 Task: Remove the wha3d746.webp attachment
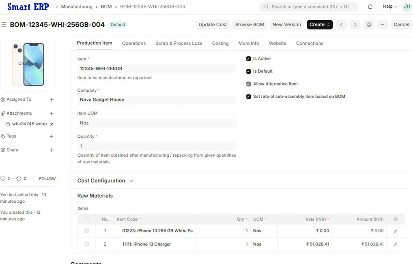[x=52, y=124]
